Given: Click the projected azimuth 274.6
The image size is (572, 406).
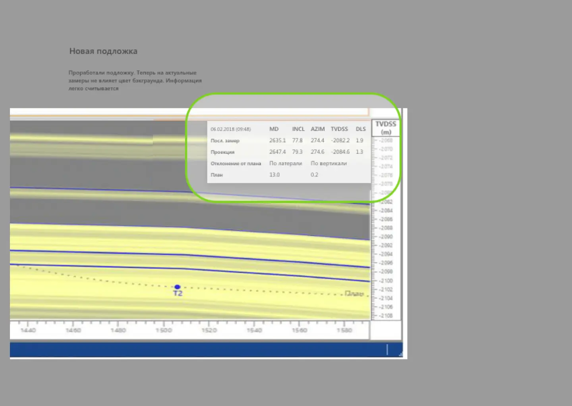Looking at the screenshot, I should (x=317, y=152).
